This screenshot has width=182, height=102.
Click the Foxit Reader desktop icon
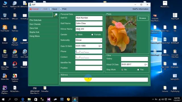[x=5, y=28]
